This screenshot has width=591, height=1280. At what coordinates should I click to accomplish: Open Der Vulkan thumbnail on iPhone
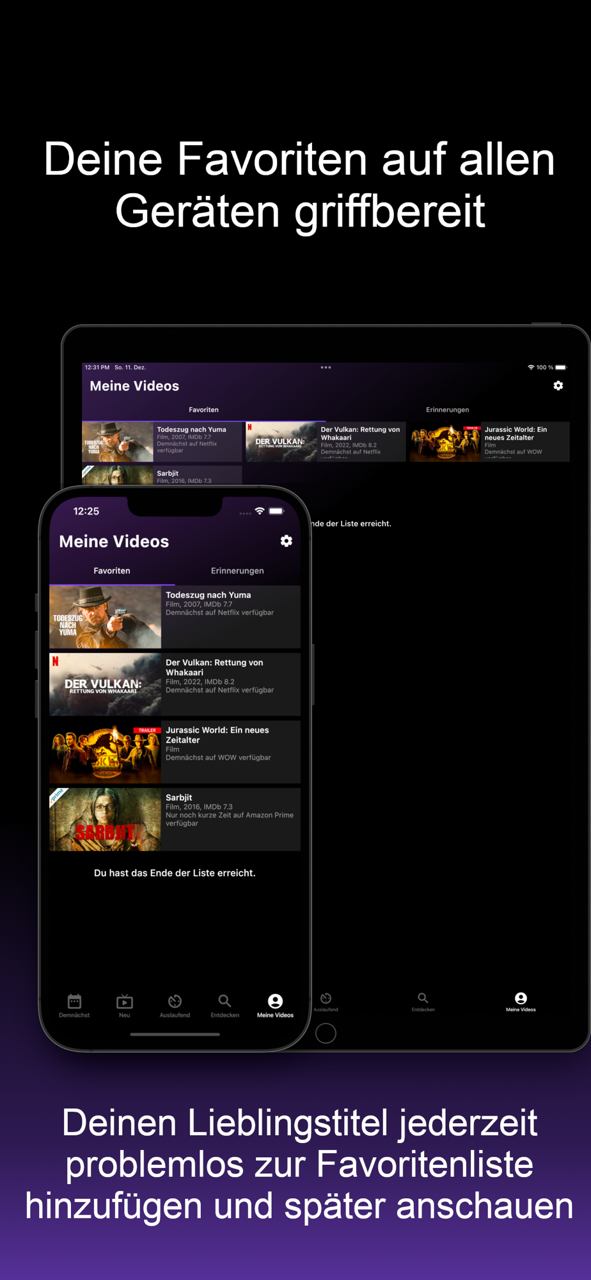pos(105,684)
